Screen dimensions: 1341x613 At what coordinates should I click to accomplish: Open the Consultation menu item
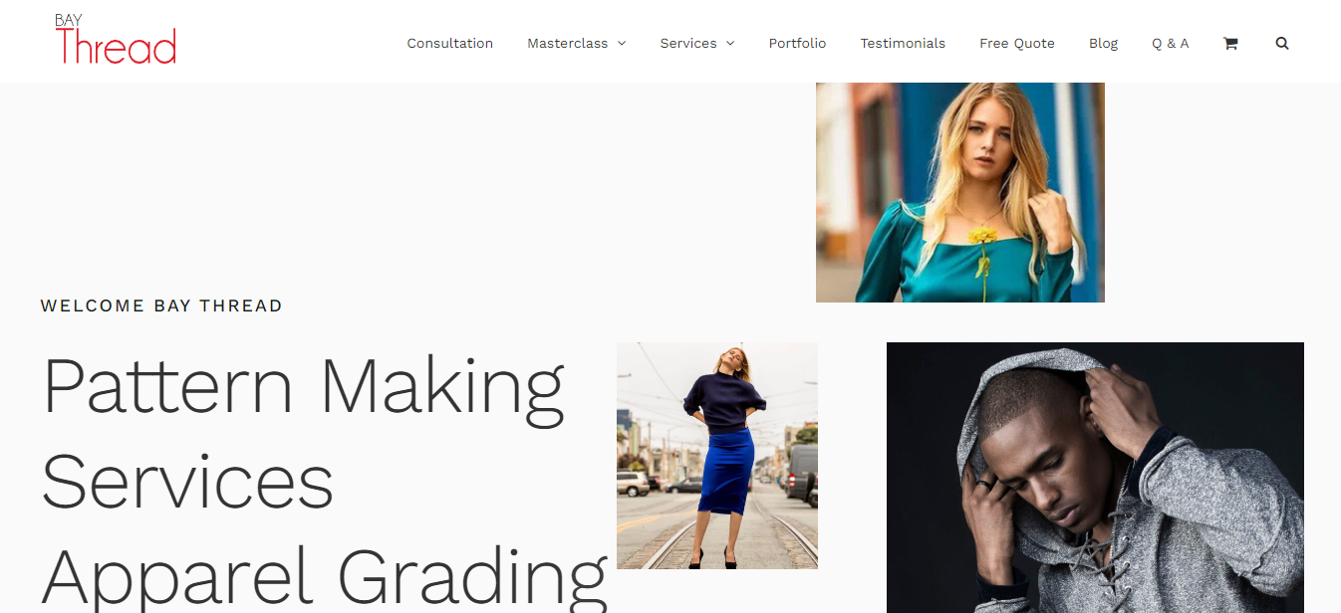[x=450, y=44]
